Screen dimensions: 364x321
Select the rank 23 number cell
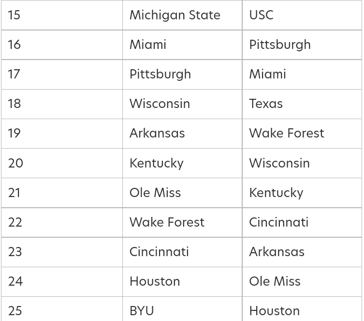[15, 252]
